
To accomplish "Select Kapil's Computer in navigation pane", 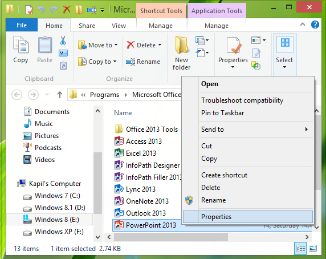I will [x=49, y=184].
